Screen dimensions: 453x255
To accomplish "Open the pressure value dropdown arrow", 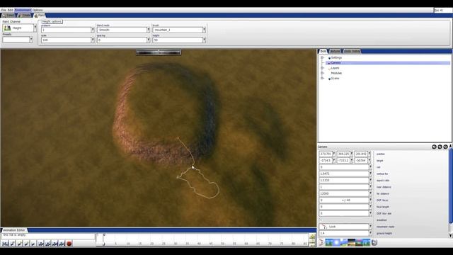I will coord(93,30).
